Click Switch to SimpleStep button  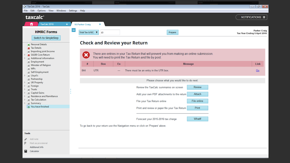coord(46,38)
